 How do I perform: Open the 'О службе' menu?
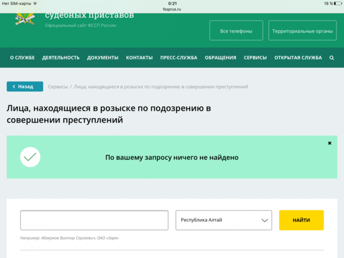coord(22,58)
